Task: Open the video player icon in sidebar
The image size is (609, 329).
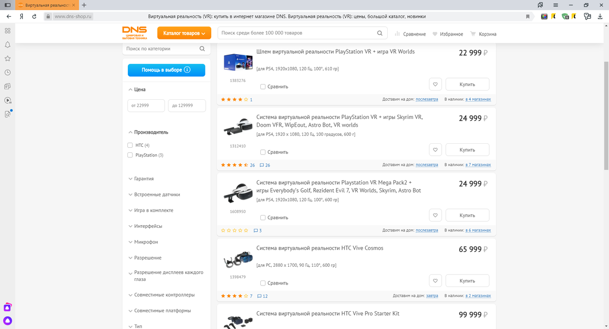Action: (8, 101)
